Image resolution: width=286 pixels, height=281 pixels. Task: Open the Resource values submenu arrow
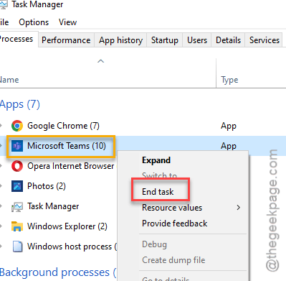[x=238, y=208]
